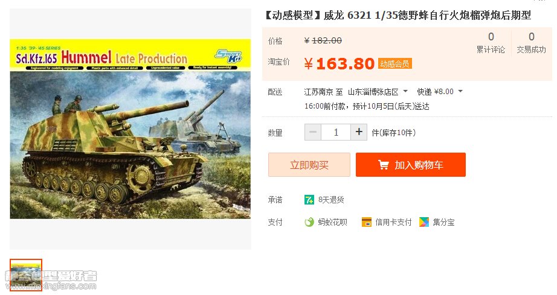Increase quantity with the plus button
The height and width of the screenshot is (295, 557).
coord(359,132)
